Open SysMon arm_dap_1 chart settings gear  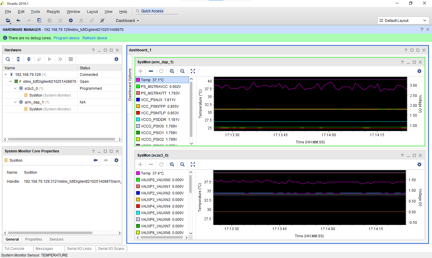tap(419, 71)
